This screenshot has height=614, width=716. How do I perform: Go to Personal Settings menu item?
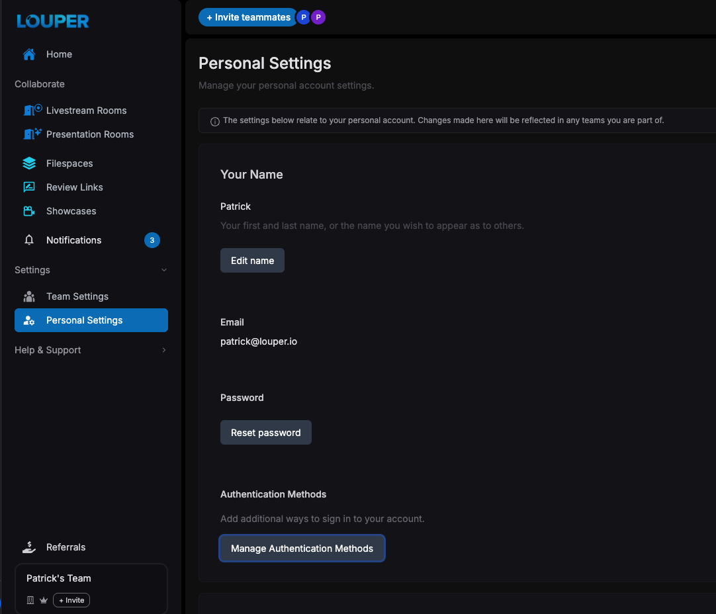coord(91,320)
